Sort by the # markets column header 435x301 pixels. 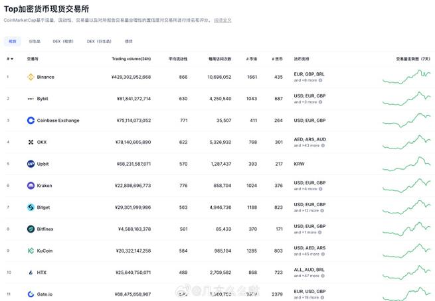252,59
